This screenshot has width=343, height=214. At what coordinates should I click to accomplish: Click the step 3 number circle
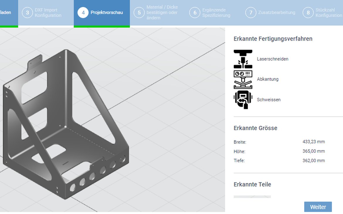pyautogui.click(x=27, y=13)
